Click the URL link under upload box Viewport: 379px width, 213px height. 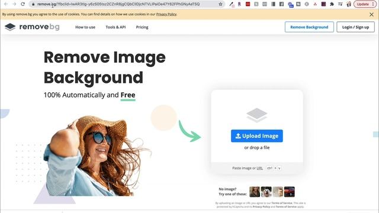tap(259, 168)
